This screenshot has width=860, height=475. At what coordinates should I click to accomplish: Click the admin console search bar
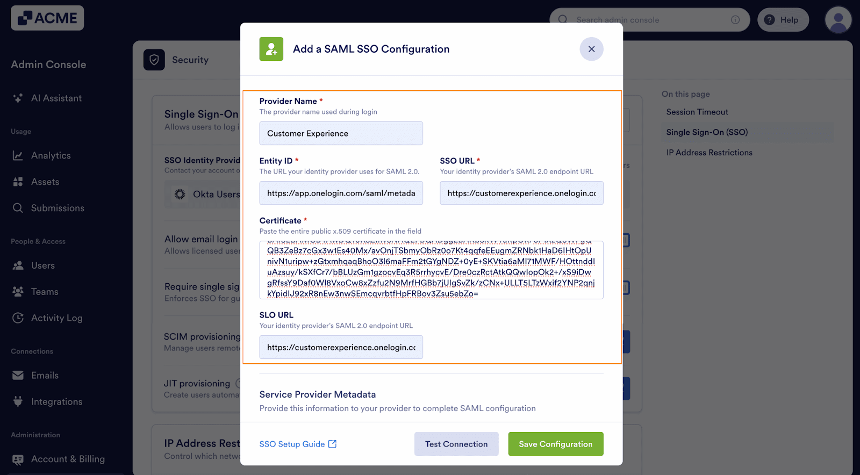(x=645, y=19)
